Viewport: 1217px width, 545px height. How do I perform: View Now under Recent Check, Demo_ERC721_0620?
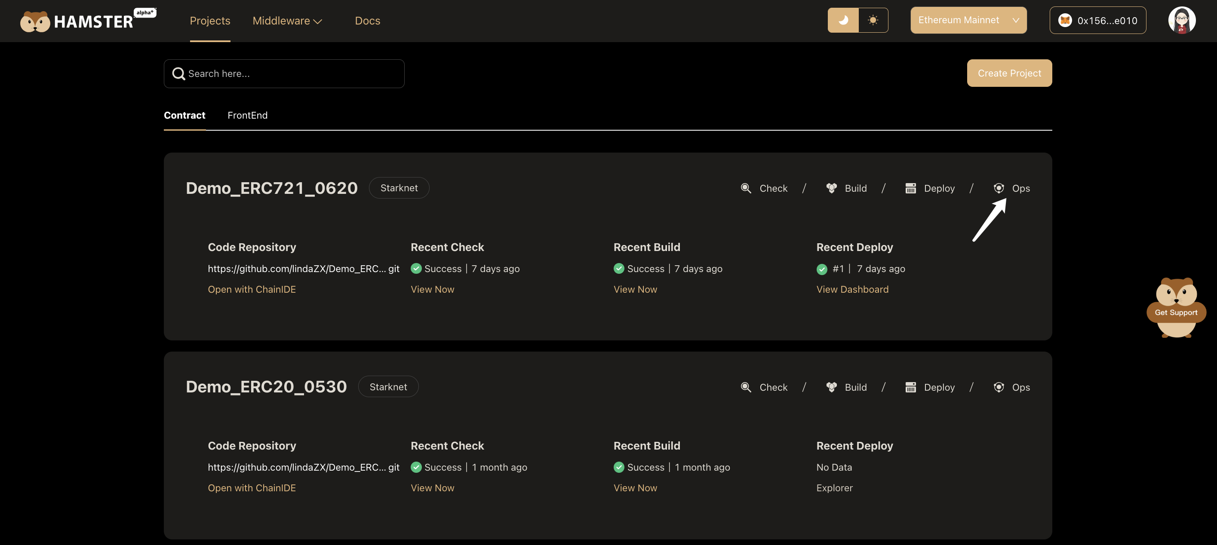[432, 290]
